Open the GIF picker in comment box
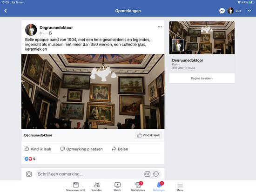The image size is (256, 192). [x=147, y=174]
